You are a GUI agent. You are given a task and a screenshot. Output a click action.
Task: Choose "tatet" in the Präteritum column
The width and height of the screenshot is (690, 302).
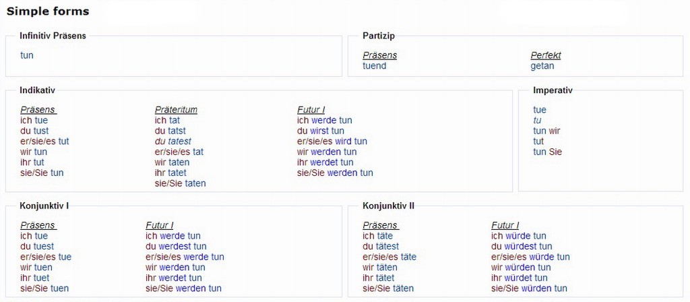[178, 173]
